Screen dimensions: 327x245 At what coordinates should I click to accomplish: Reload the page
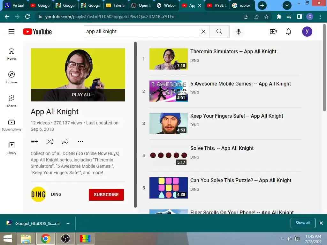click(27, 17)
